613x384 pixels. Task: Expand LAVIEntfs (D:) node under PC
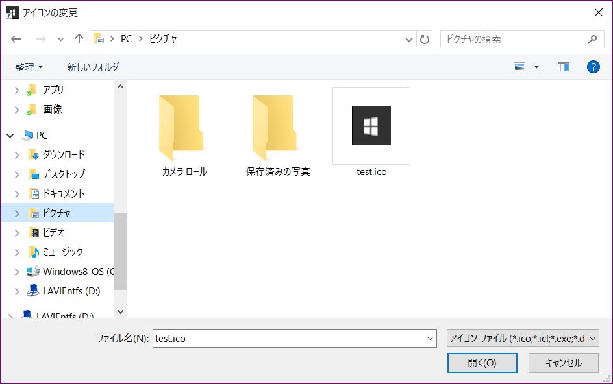(17, 291)
